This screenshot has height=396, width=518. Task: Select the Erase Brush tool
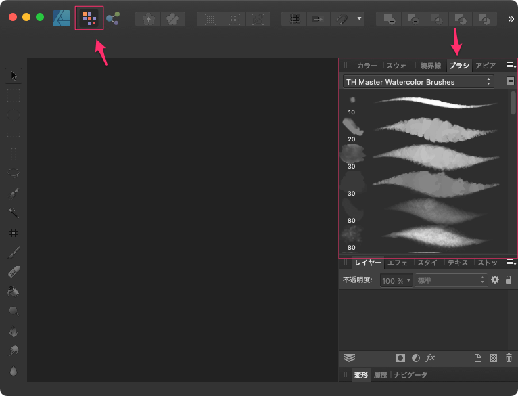coord(14,272)
